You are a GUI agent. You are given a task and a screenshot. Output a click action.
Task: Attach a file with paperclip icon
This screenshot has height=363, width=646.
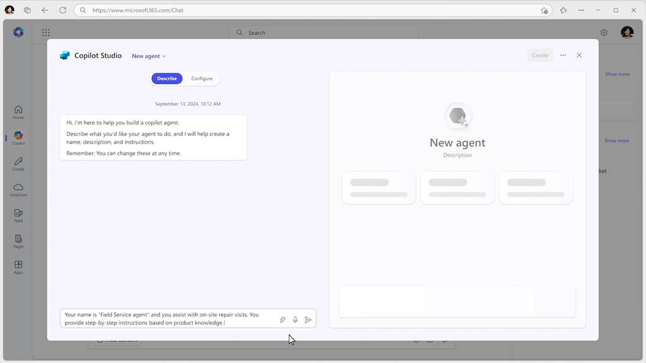(x=282, y=320)
